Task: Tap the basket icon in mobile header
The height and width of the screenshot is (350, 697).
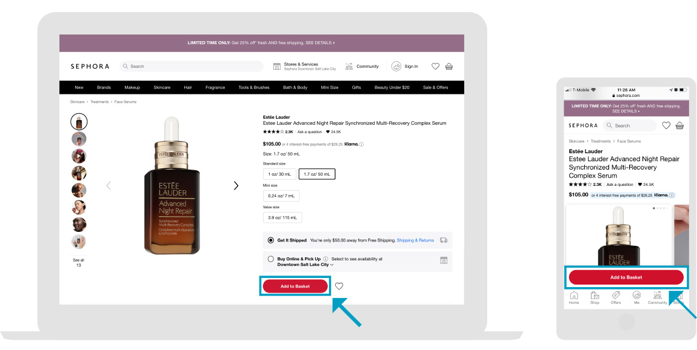Action: 679,126
